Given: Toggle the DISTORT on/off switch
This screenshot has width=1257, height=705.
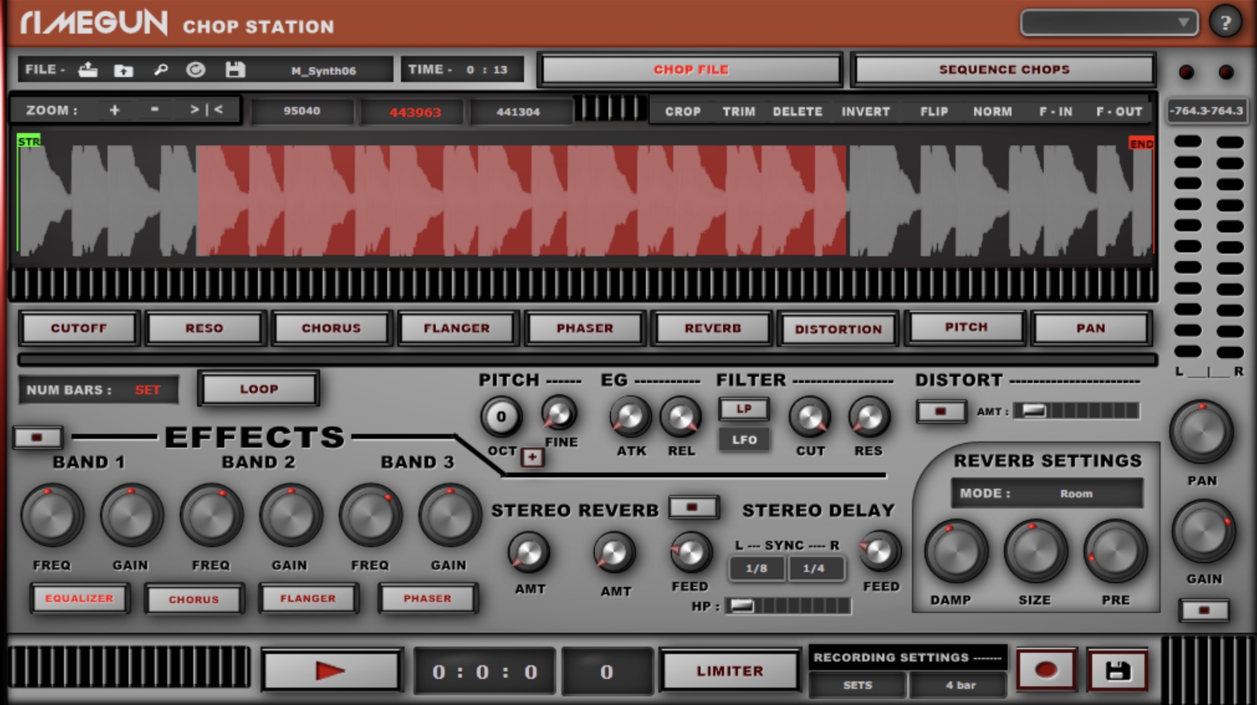Looking at the screenshot, I should coord(941,412).
